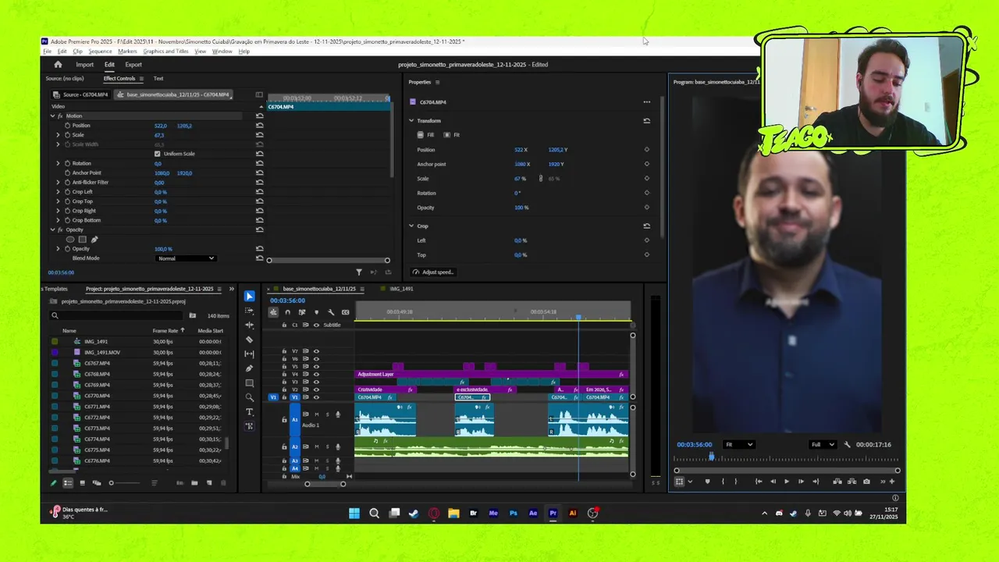
Task: Expand the Scale property in Effect Controls
Action: 57,135
